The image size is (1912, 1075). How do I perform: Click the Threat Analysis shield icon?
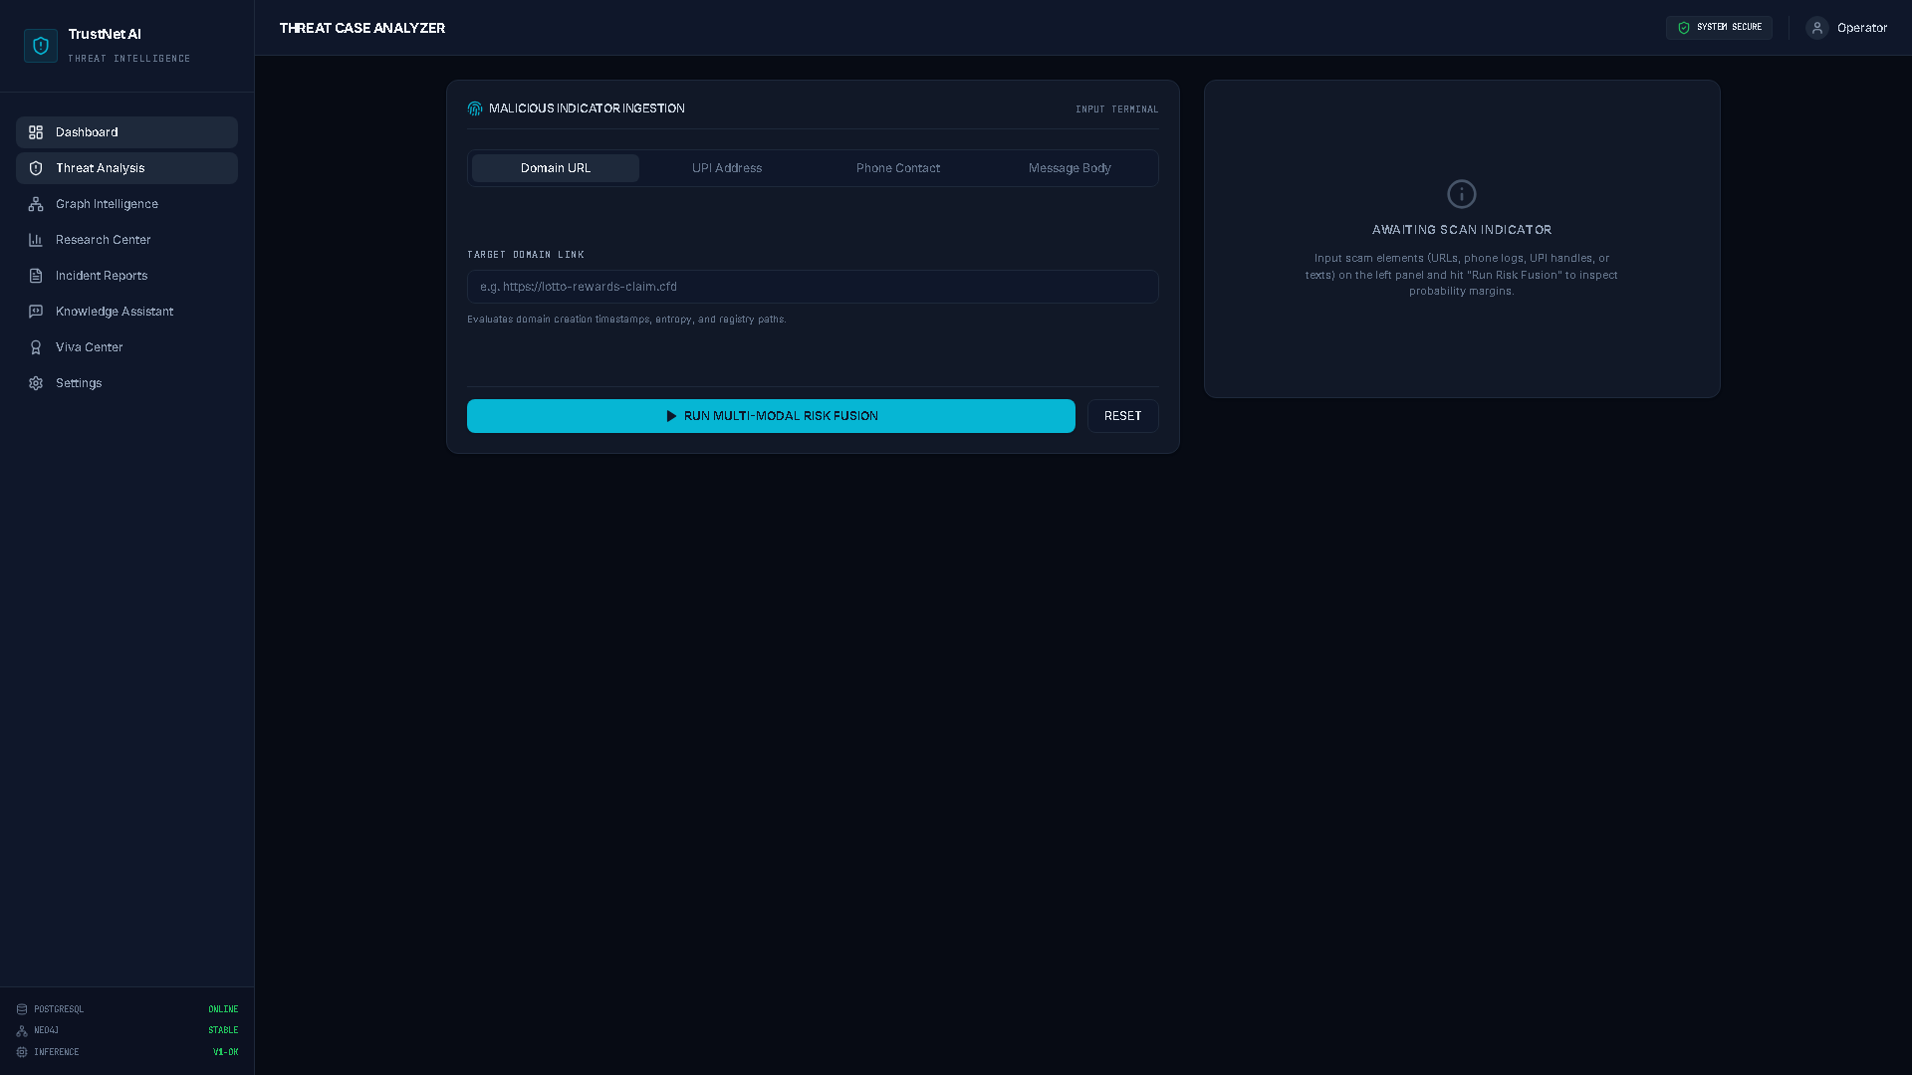(36, 168)
